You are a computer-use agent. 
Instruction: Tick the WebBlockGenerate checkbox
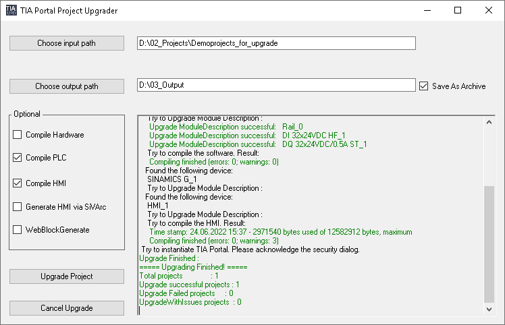17,230
